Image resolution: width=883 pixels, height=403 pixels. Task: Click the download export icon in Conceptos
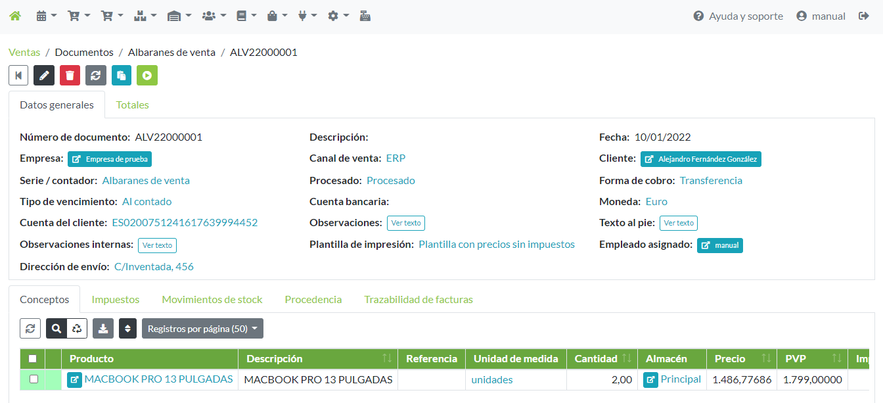click(x=103, y=329)
